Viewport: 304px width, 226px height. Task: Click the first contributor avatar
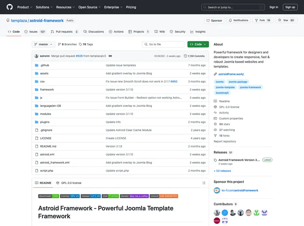217,213
